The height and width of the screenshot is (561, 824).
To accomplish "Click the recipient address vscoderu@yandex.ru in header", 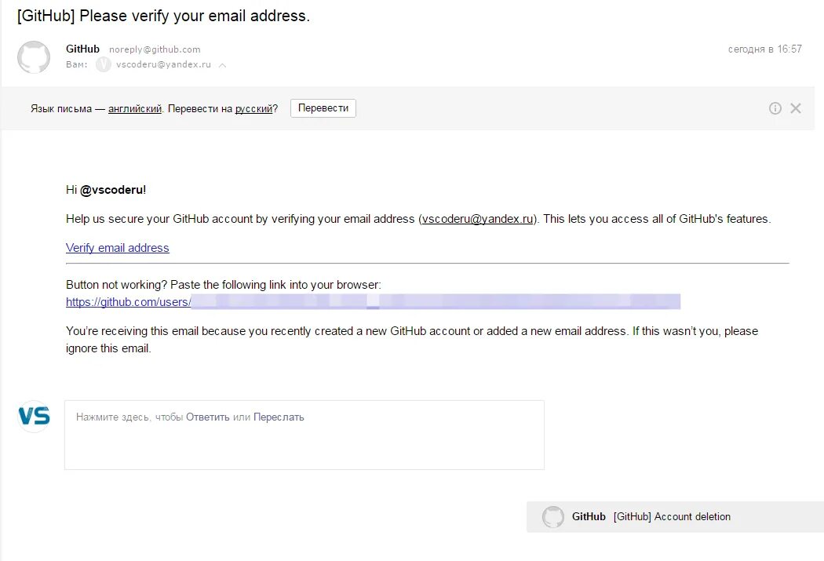I will (x=163, y=65).
